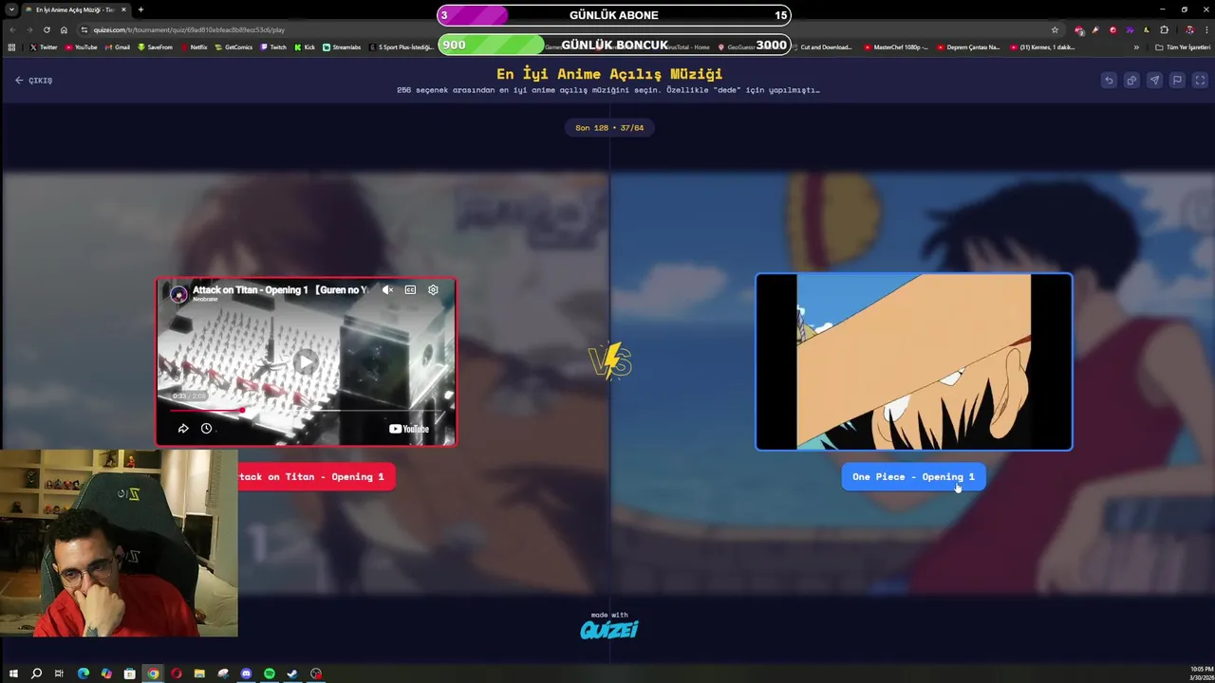Screen dimensions: 1215x683
Task: Bookmark this page with the star icon
Action: (x=1055, y=29)
